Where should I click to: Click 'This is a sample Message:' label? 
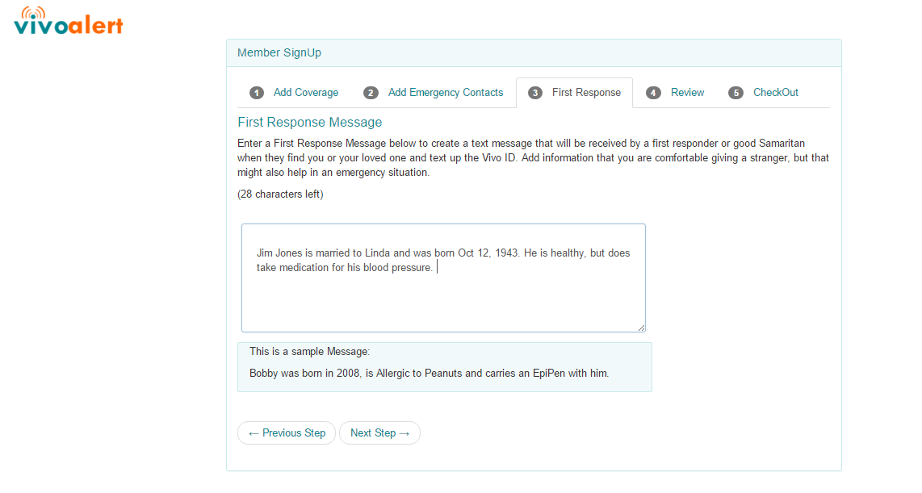310,351
